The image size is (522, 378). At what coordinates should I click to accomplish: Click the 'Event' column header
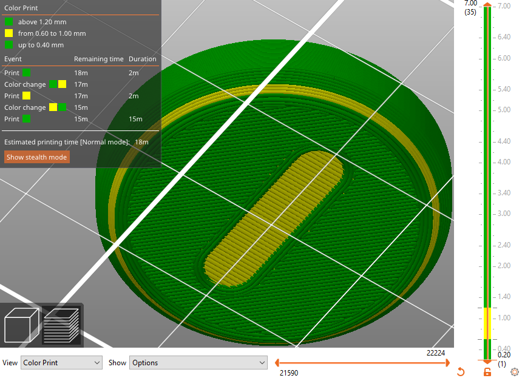pyautogui.click(x=13, y=59)
